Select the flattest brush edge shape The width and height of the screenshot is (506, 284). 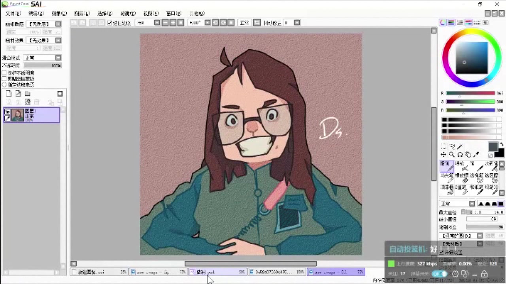tap(500, 204)
